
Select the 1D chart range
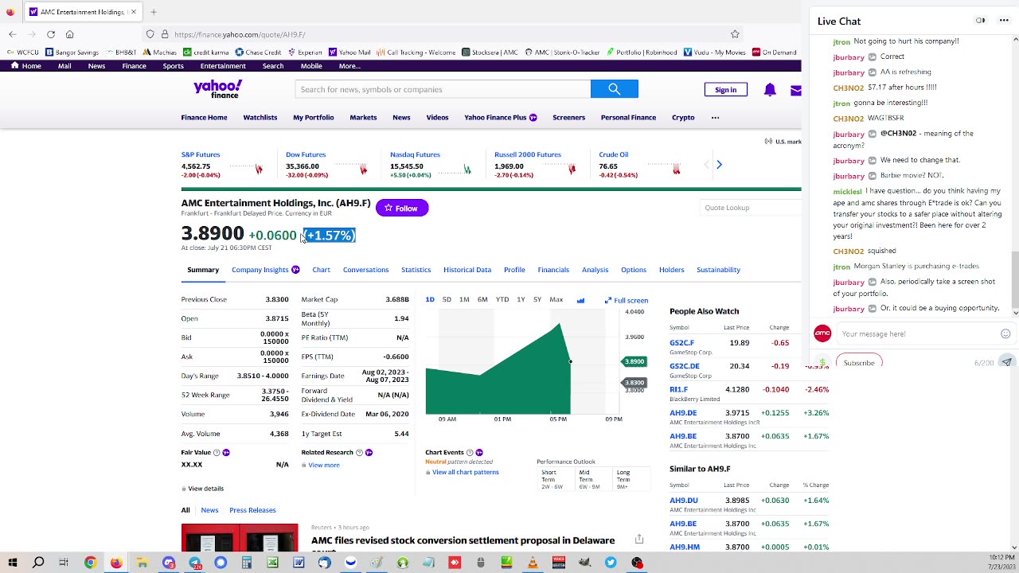[x=430, y=300]
